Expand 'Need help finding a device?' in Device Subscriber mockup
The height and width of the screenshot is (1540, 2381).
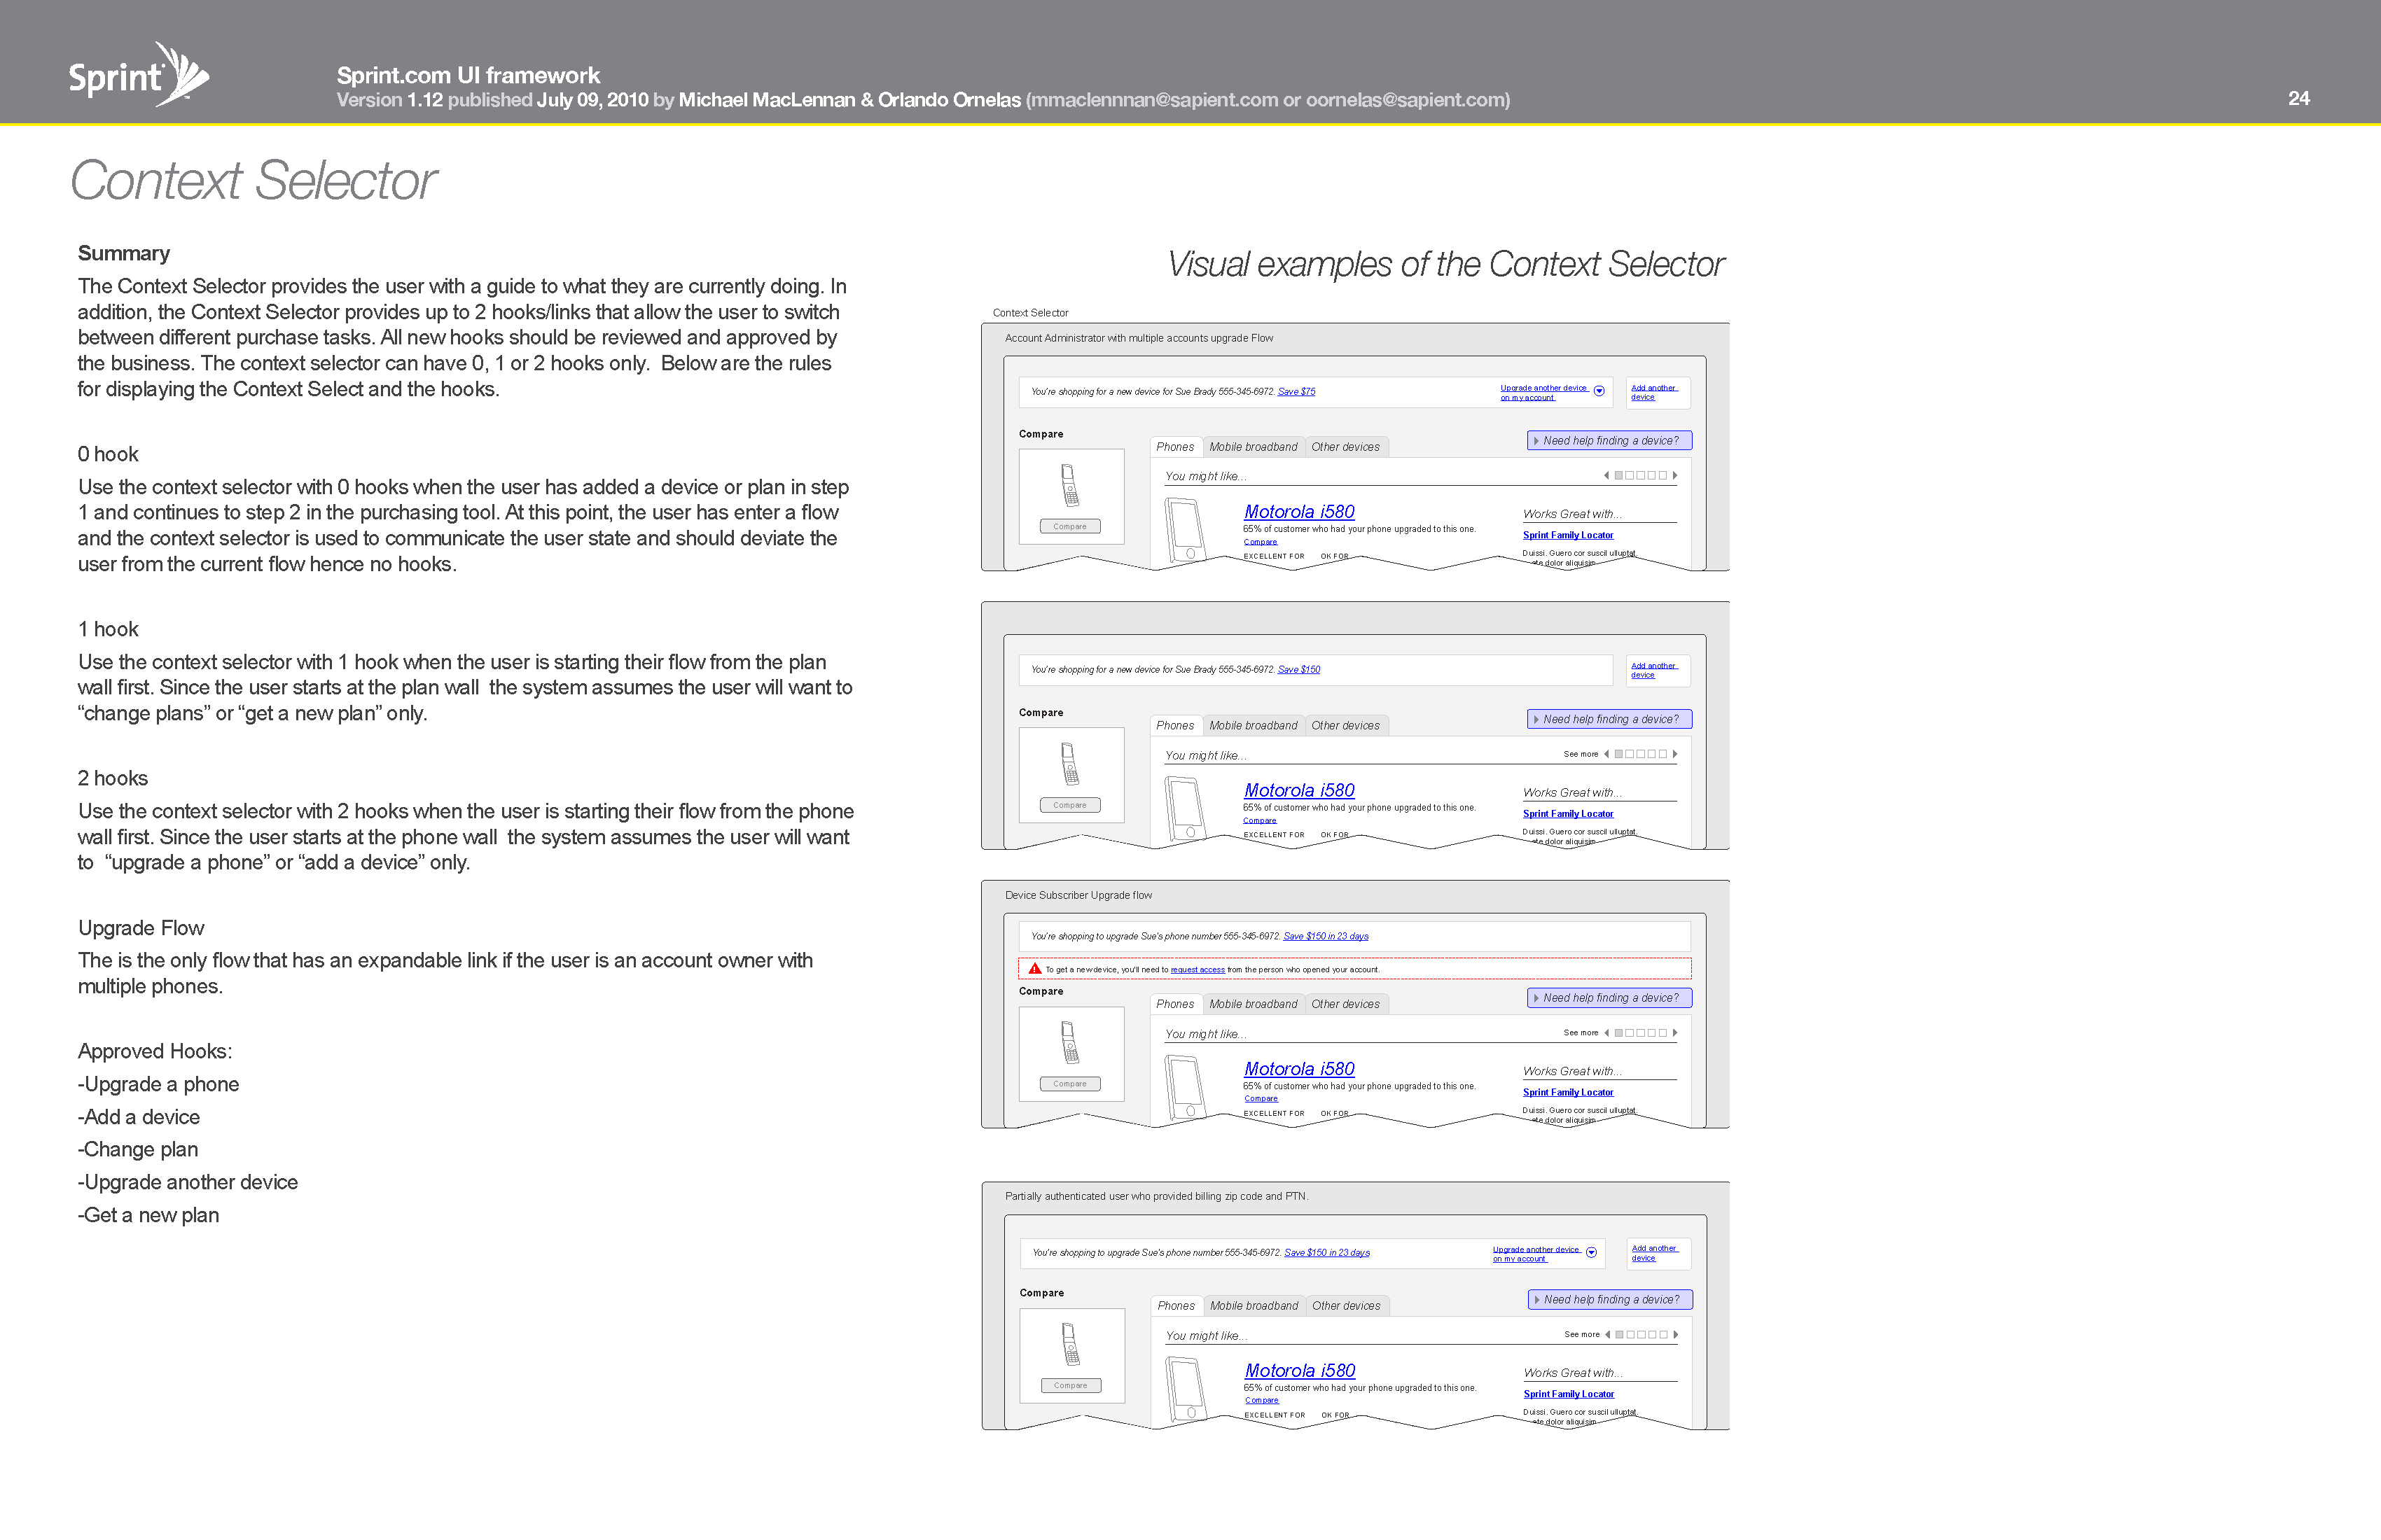tap(1609, 998)
